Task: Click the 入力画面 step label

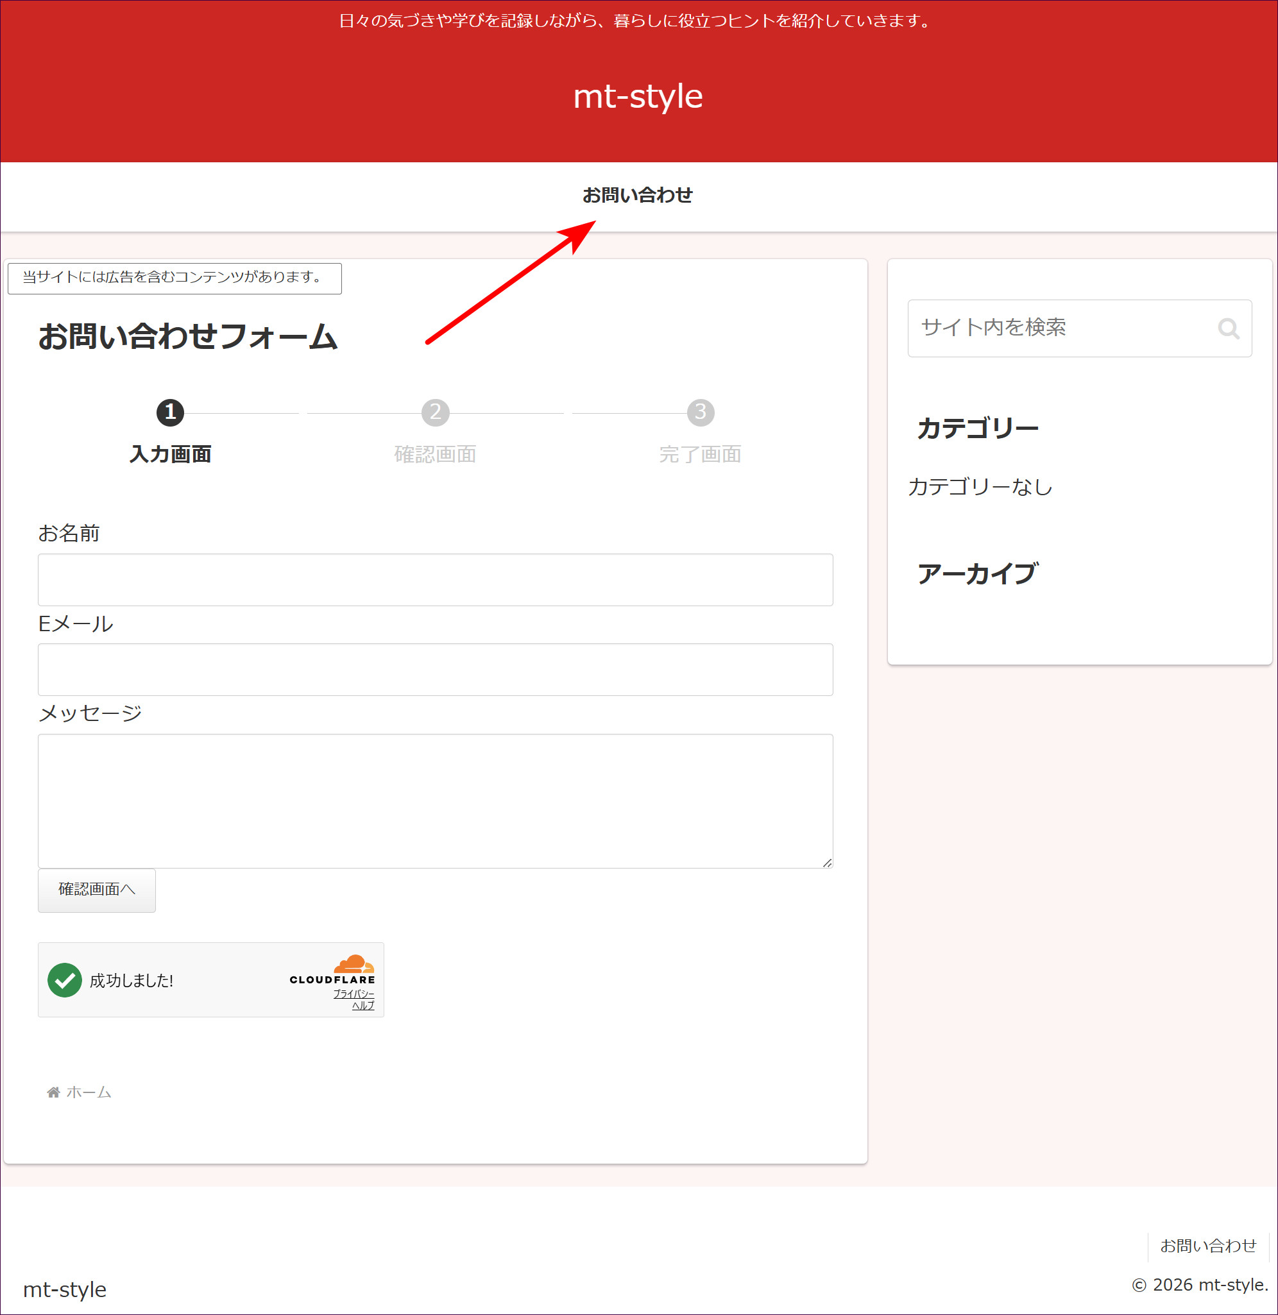Action: point(171,454)
